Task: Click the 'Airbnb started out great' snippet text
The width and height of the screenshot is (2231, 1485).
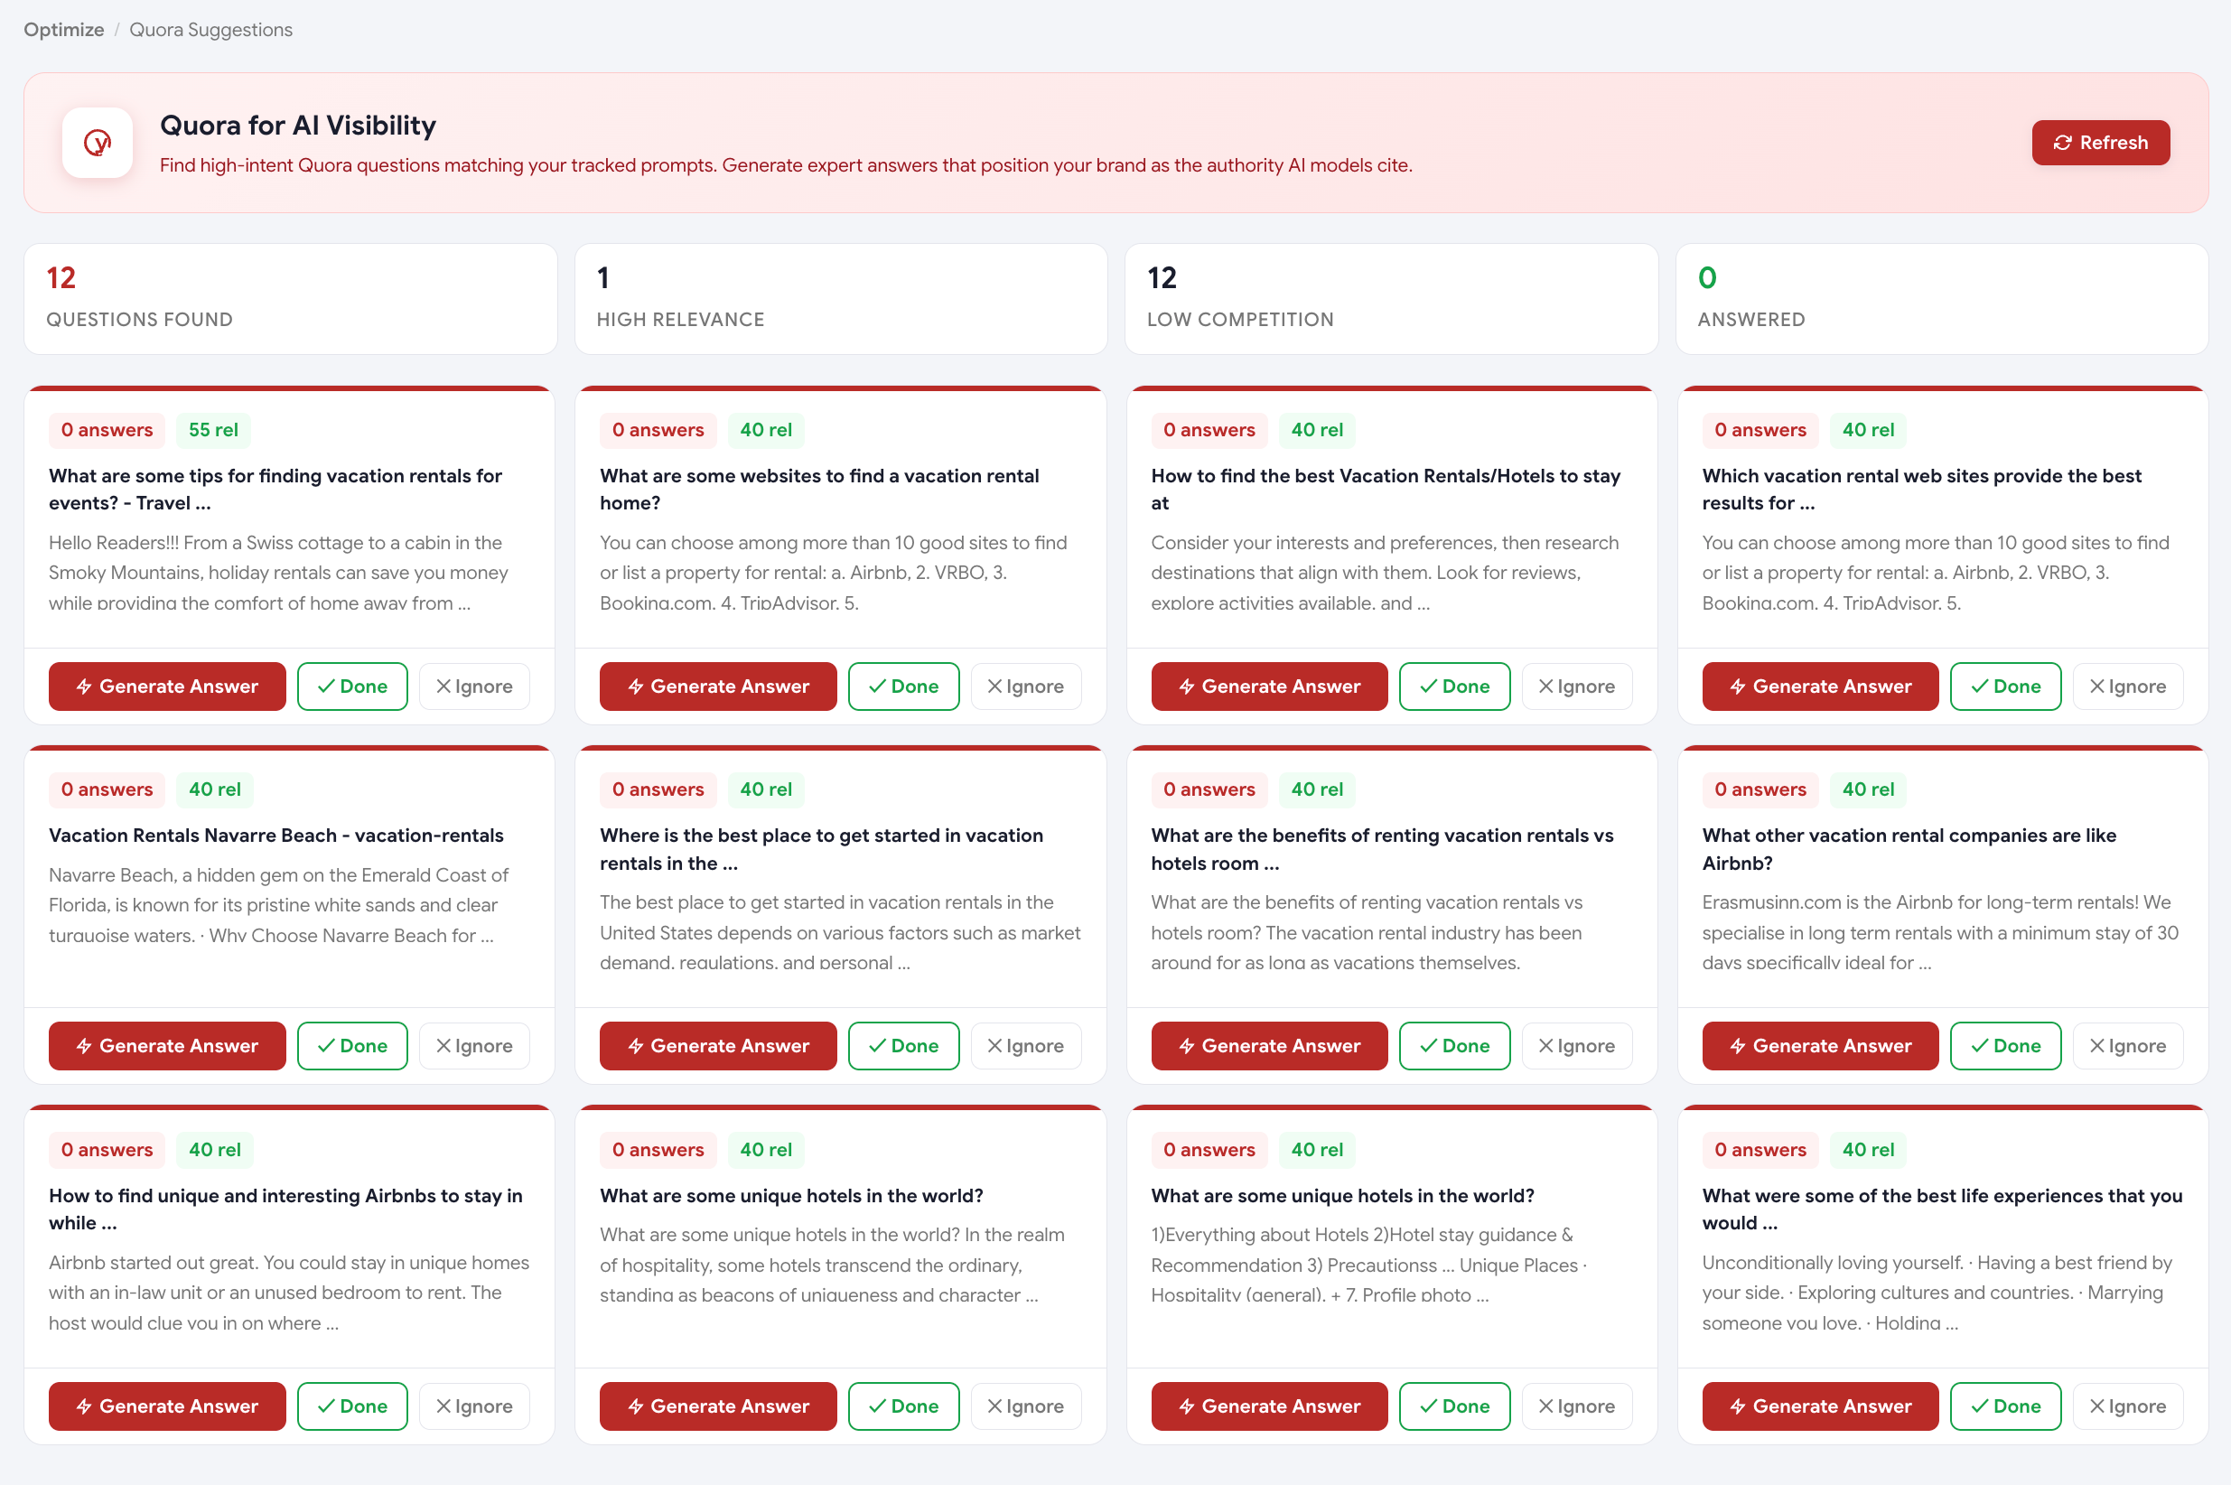Action: [289, 1293]
